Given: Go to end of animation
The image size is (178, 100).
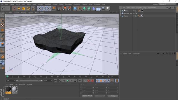Looking at the screenshot, I should 80,81.
